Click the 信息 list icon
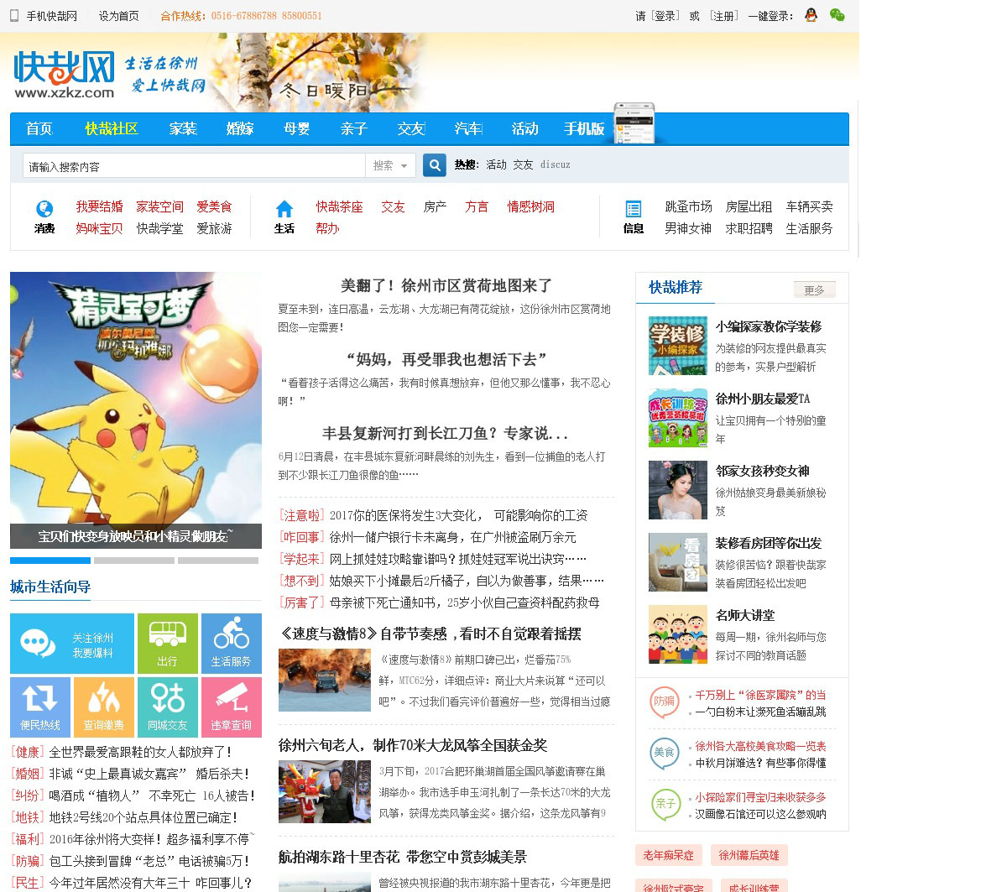The image size is (1007, 892). pyautogui.click(x=634, y=208)
